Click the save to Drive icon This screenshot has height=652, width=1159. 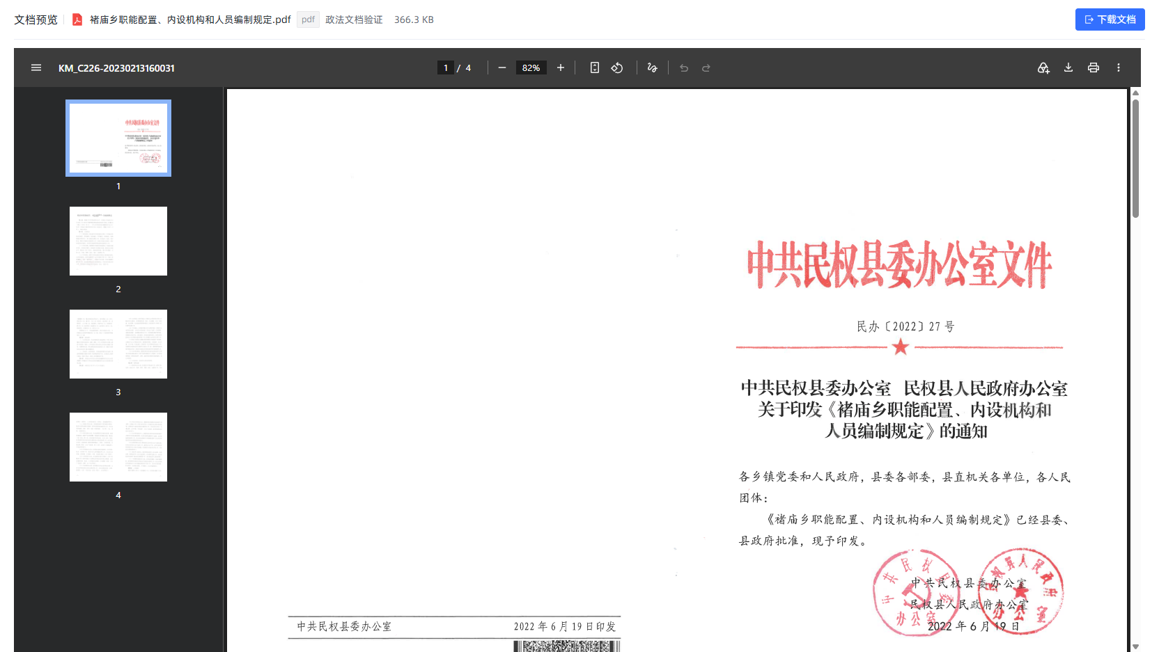point(1043,67)
